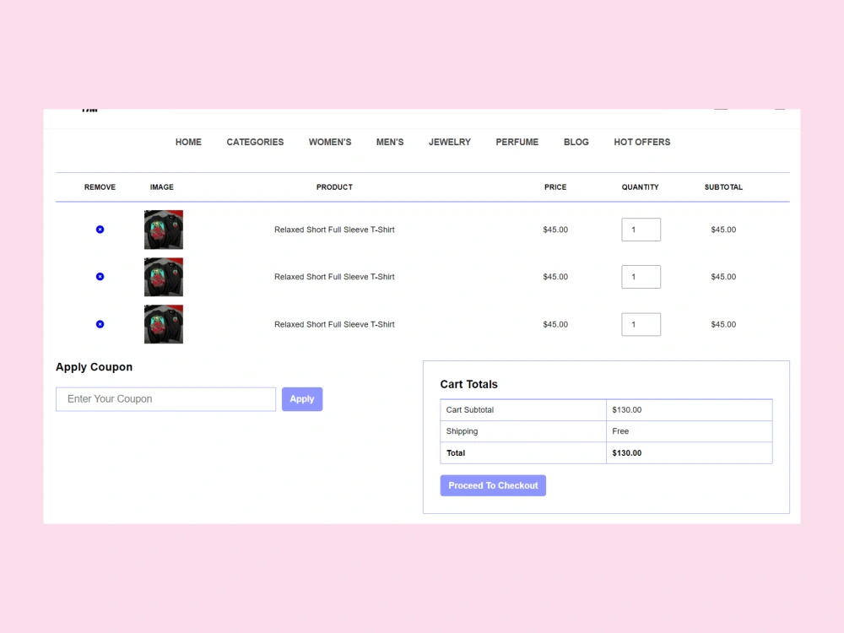This screenshot has width=844, height=633.
Task: Click the IMAGE column header
Action: pos(161,187)
